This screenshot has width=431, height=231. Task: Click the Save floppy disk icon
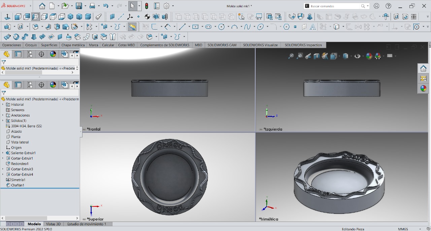coord(79,6)
